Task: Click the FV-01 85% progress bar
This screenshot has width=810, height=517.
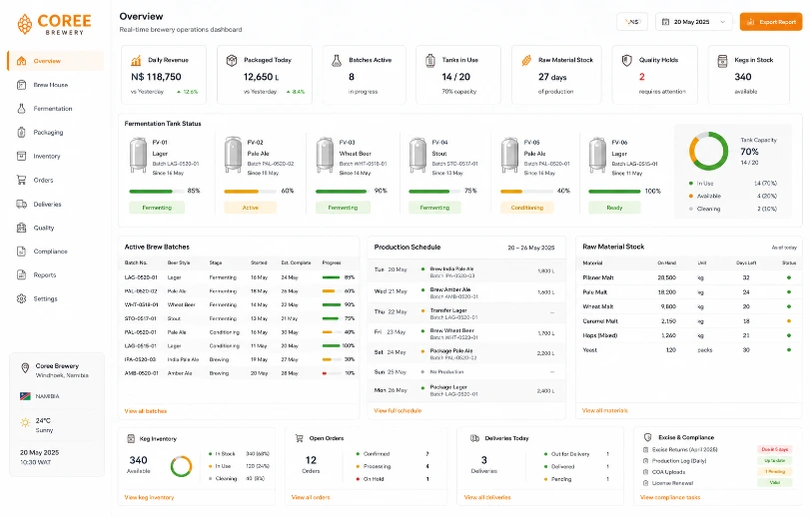Action: click(x=157, y=192)
